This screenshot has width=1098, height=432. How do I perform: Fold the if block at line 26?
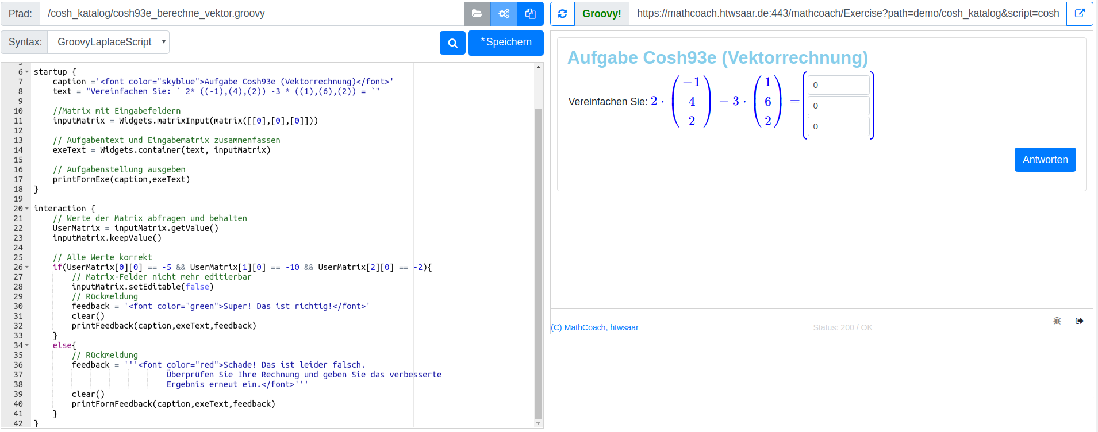pos(27,267)
